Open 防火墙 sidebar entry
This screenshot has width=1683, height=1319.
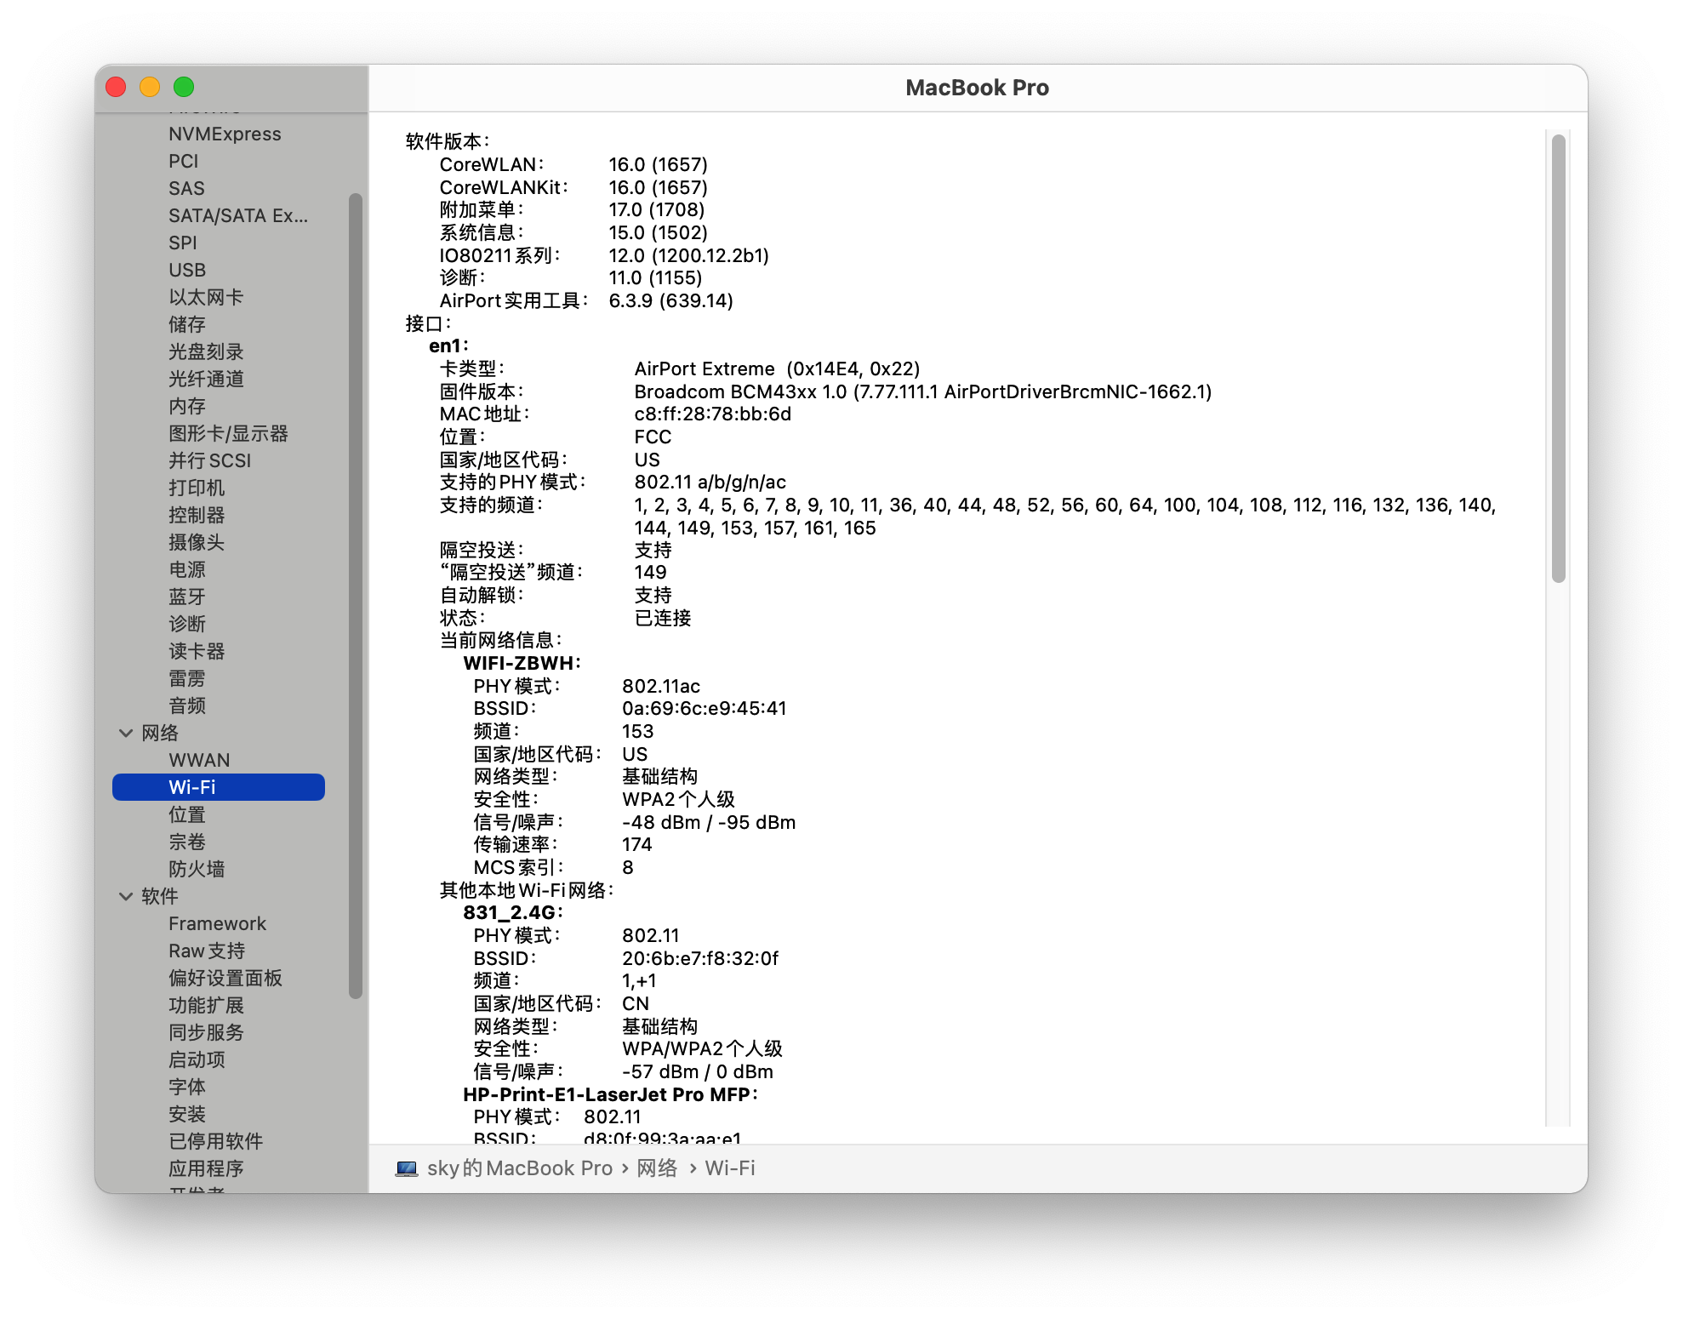(197, 869)
